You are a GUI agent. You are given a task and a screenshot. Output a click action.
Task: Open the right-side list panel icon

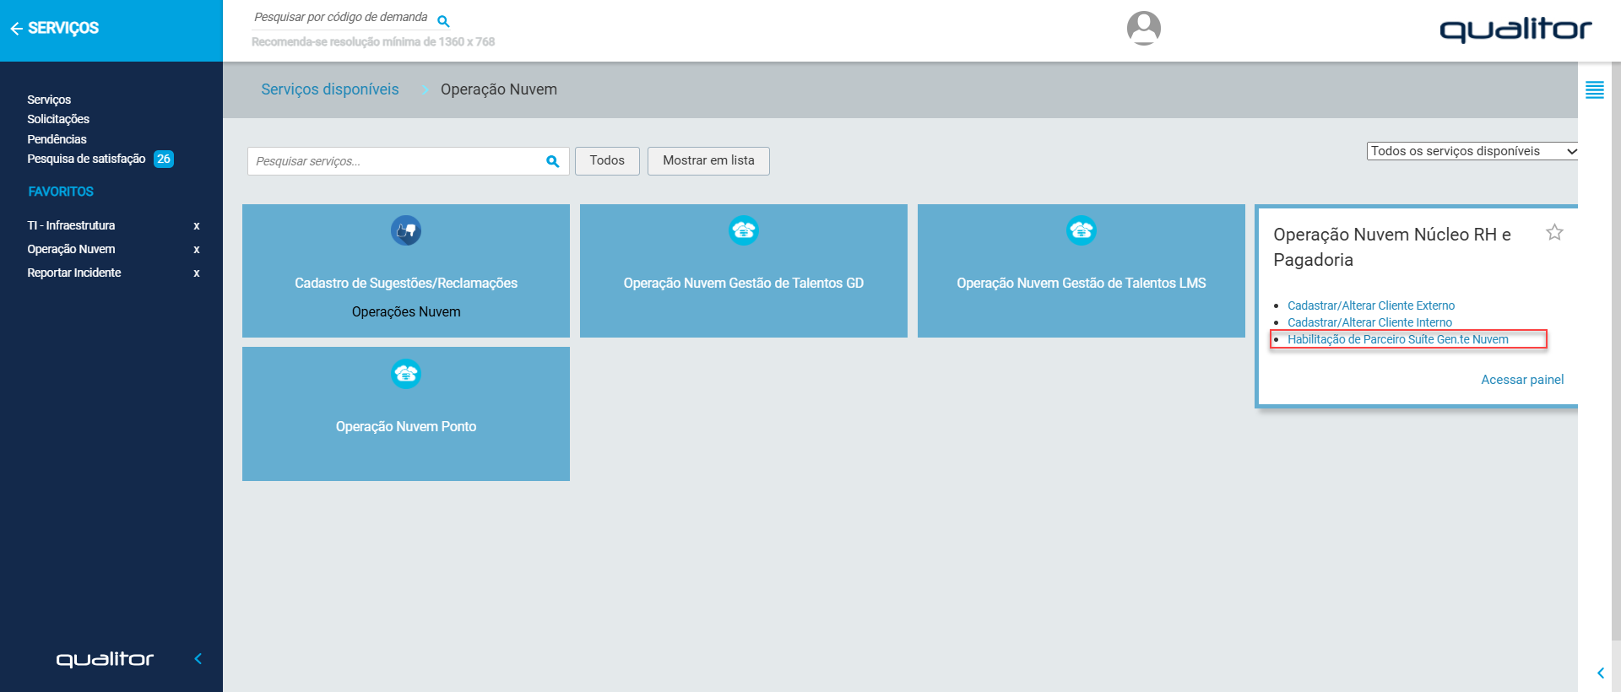(1595, 90)
